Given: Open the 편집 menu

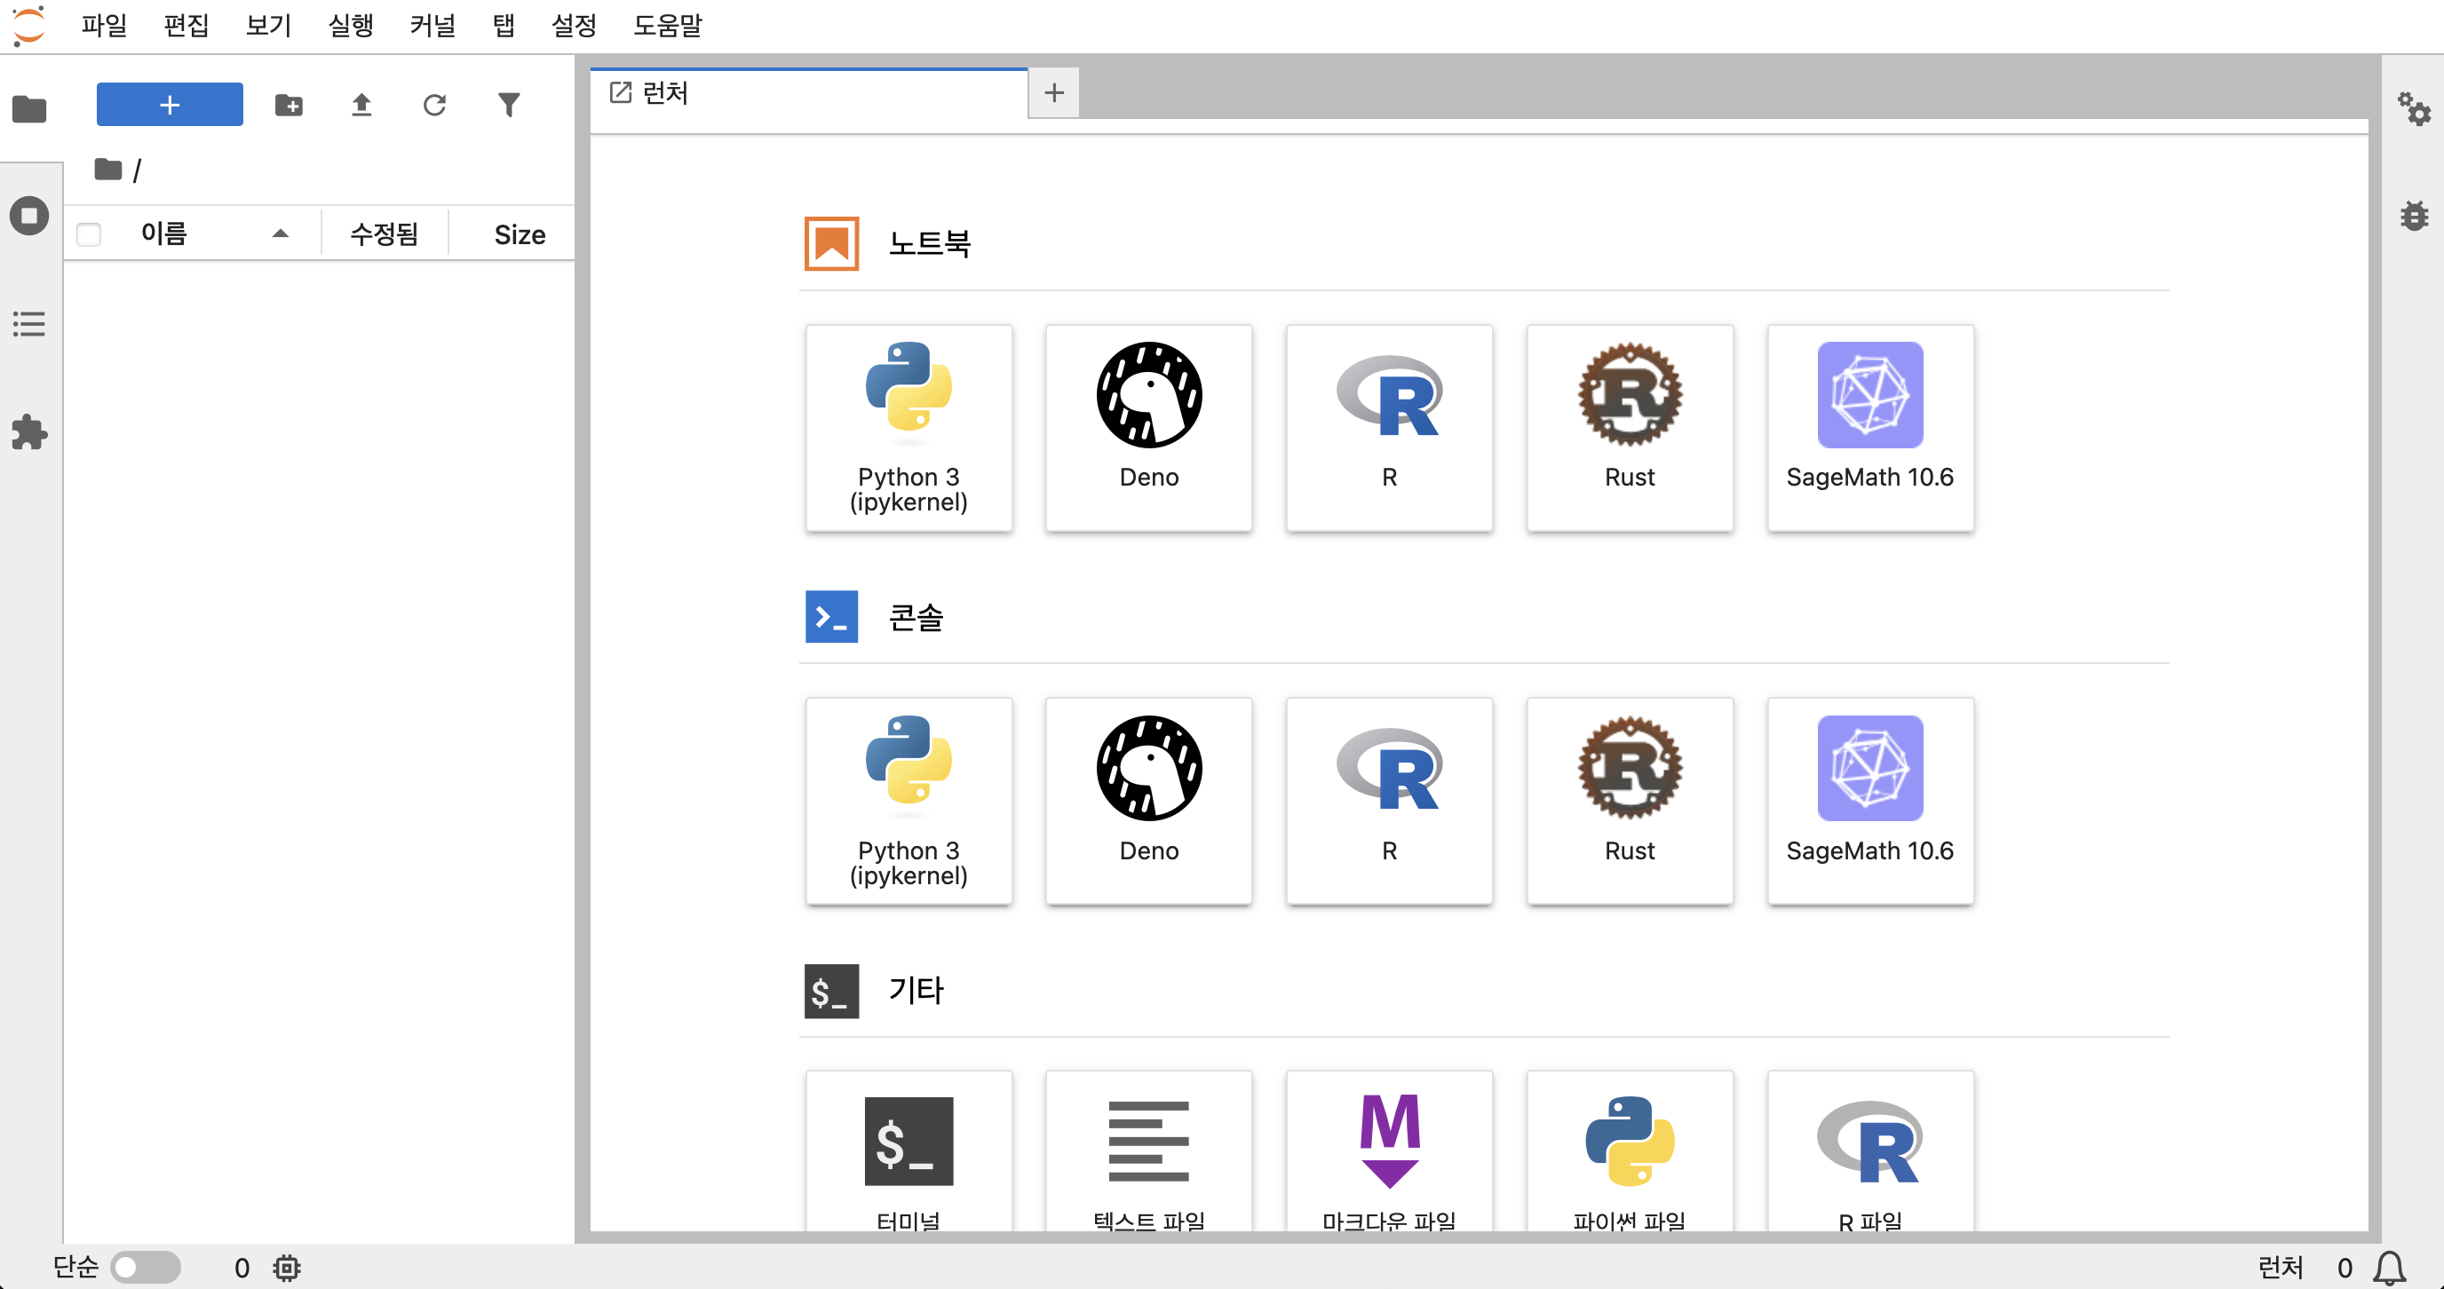Looking at the screenshot, I should click(186, 26).
